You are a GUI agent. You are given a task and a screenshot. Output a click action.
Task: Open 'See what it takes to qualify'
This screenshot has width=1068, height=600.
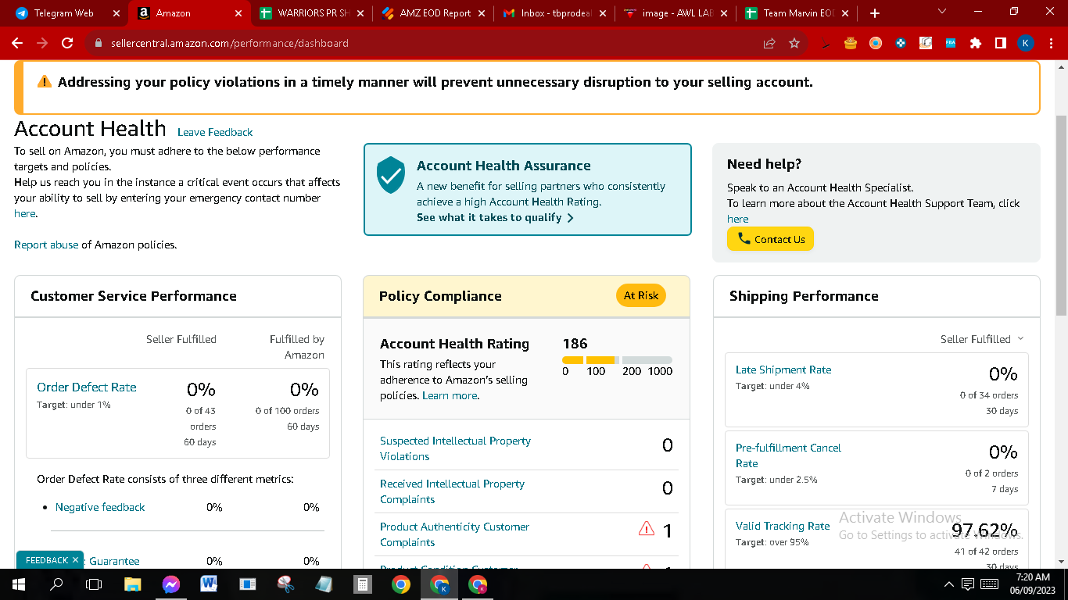coord(495,218)
